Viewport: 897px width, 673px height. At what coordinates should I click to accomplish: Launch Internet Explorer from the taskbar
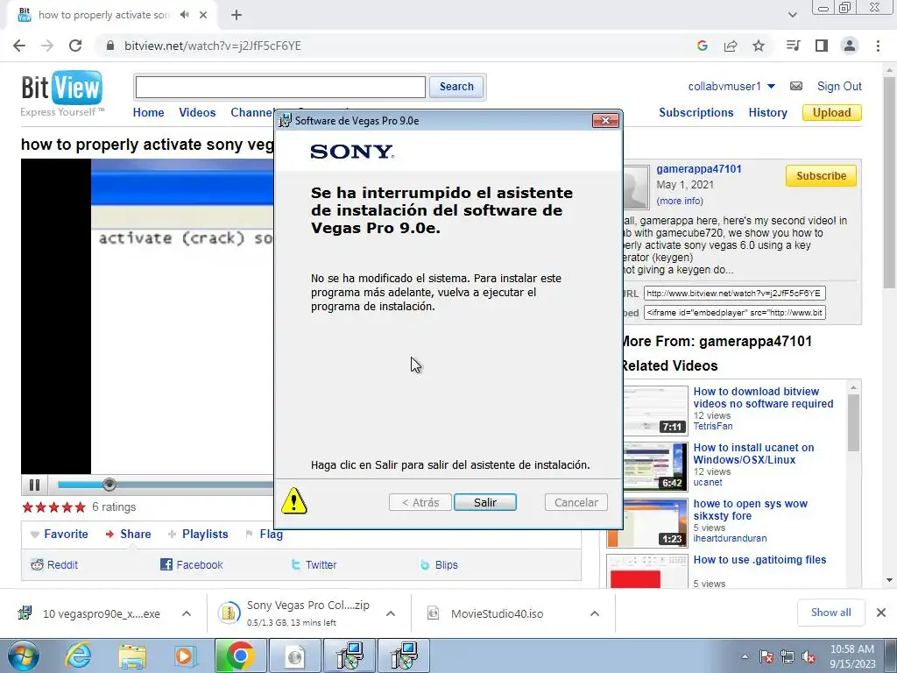(x=78, y=655)
